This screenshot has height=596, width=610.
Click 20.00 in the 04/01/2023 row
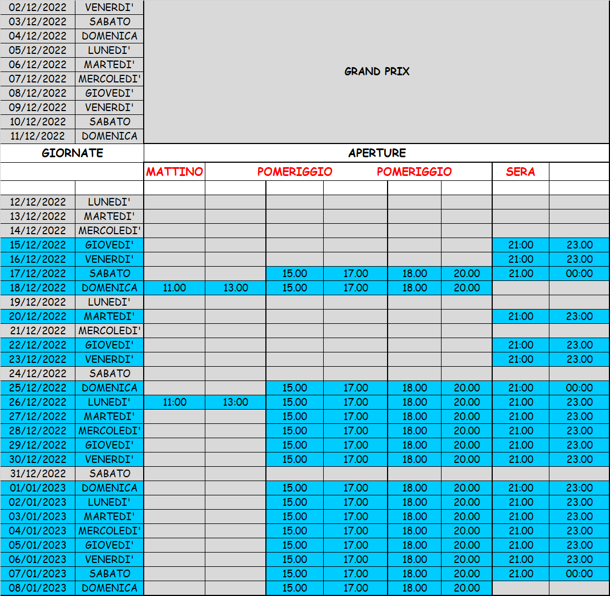pyautogui.click(x=466, y=531)
